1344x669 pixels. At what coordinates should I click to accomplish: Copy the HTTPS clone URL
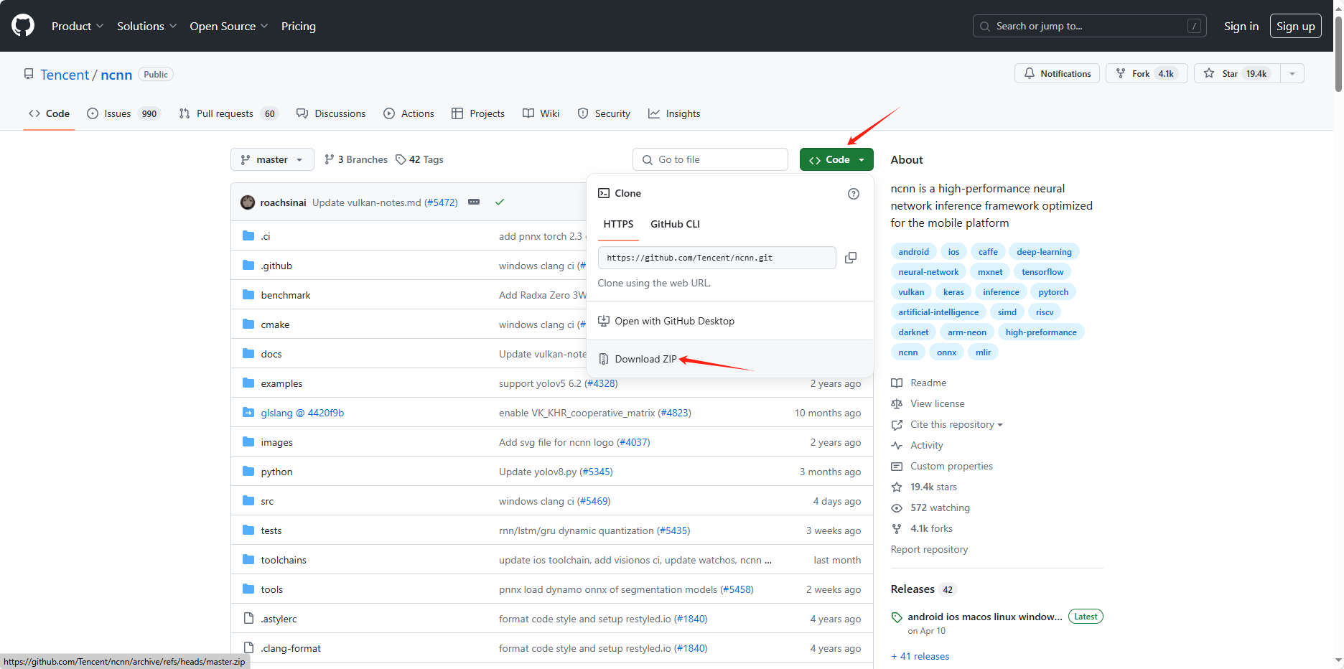pyautogui.click(x=851, y=258)
